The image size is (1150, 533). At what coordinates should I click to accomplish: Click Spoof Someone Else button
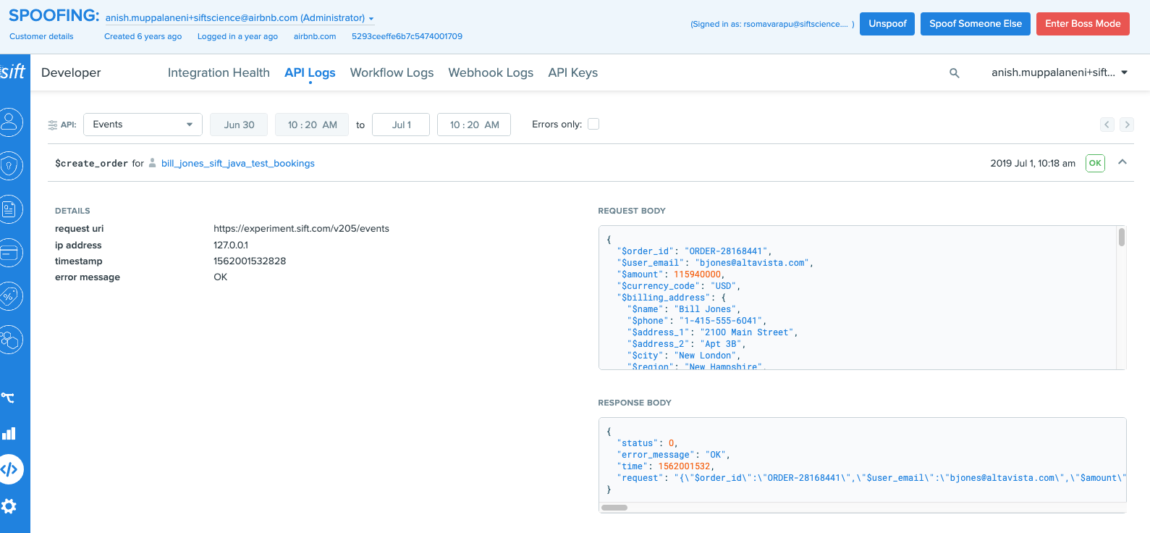click(976, 24)
